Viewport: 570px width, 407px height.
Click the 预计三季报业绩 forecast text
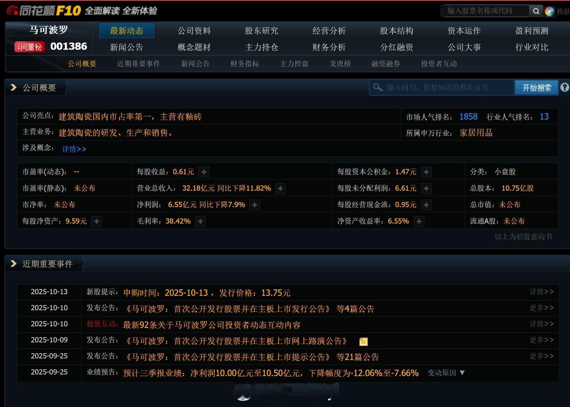271,373
